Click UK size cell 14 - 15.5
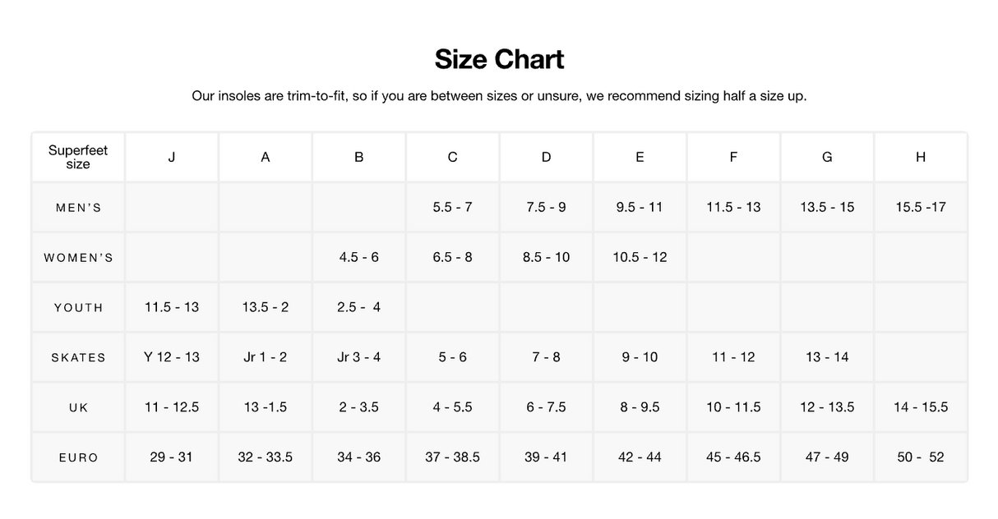Screen dimensions: 998x519 pos(920,407)
